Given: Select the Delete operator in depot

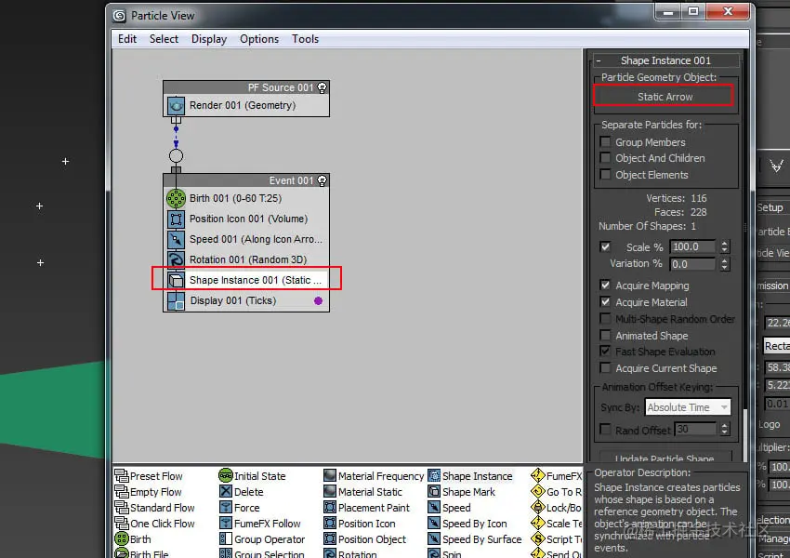Looking at the screenshot, I should [x=242, y=492].
